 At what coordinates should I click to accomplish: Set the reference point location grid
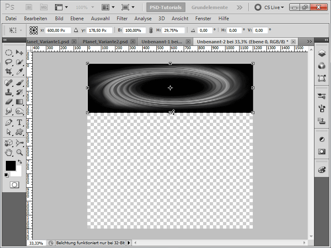click(x=34, y=30)
